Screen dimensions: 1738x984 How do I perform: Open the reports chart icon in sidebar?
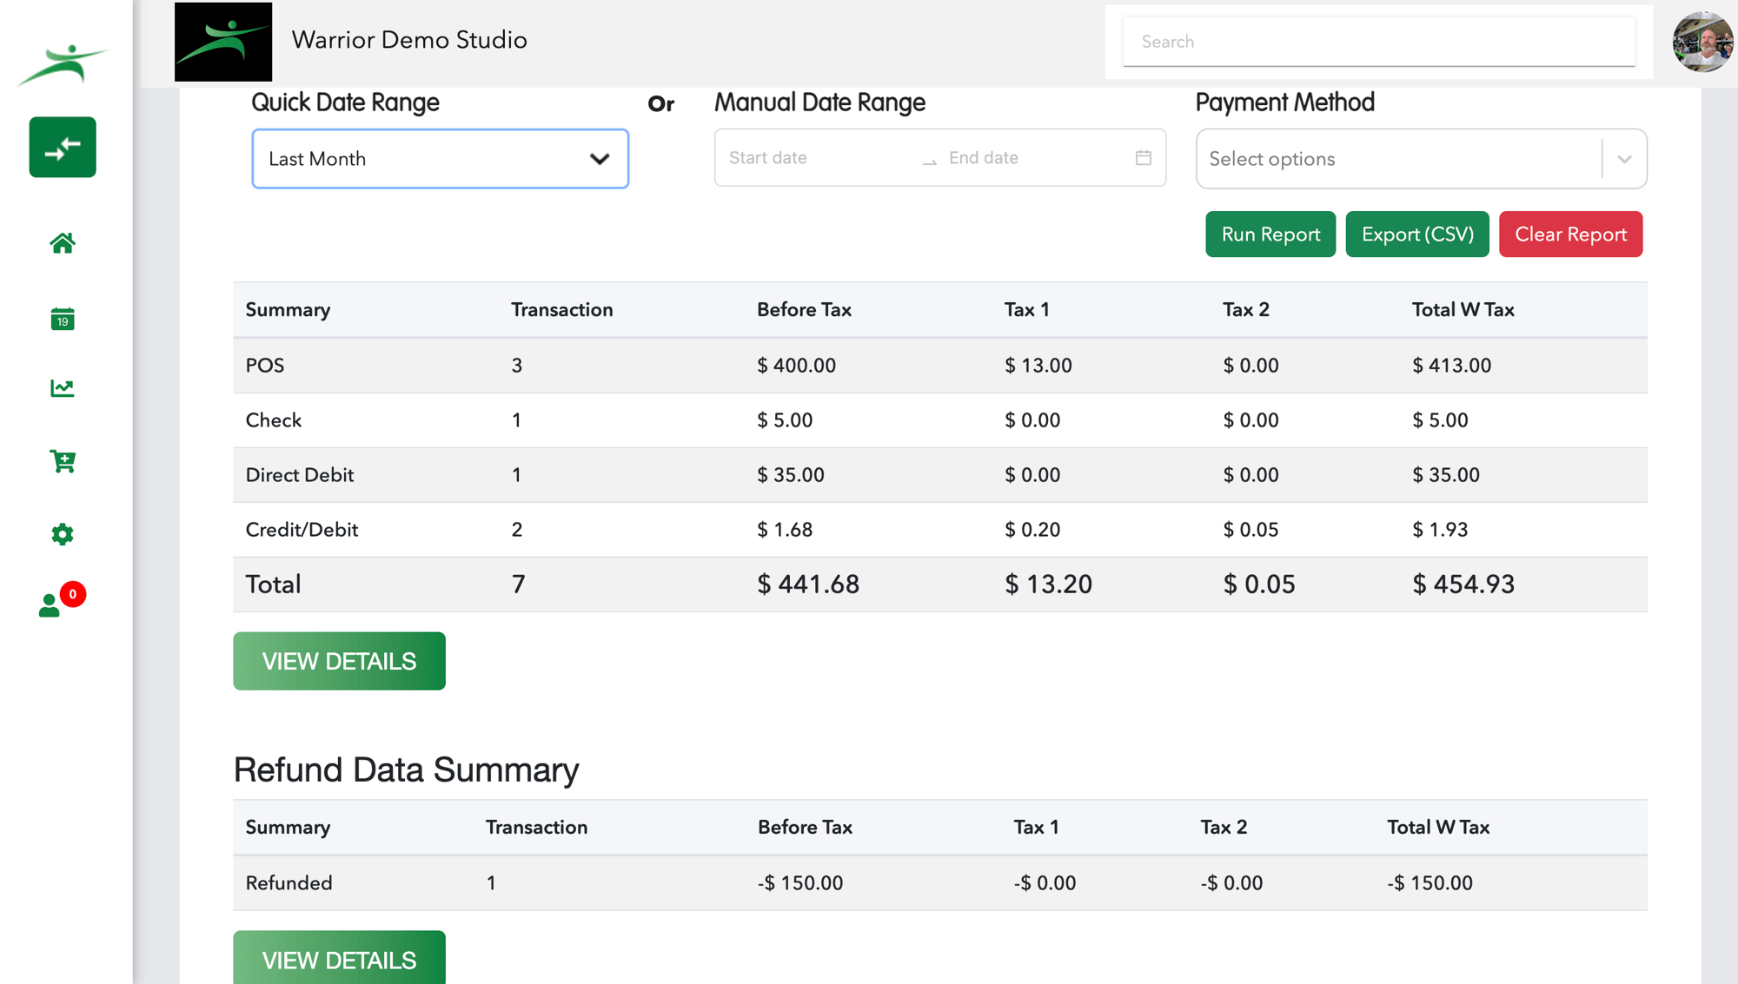pyautogui.click(x=63, y=388)
